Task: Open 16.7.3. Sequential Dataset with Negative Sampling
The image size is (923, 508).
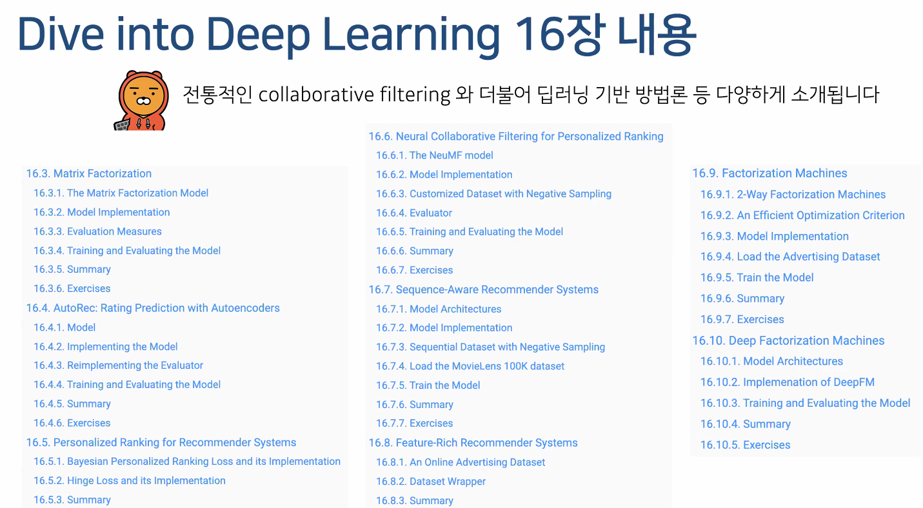Action: [491, 347]
